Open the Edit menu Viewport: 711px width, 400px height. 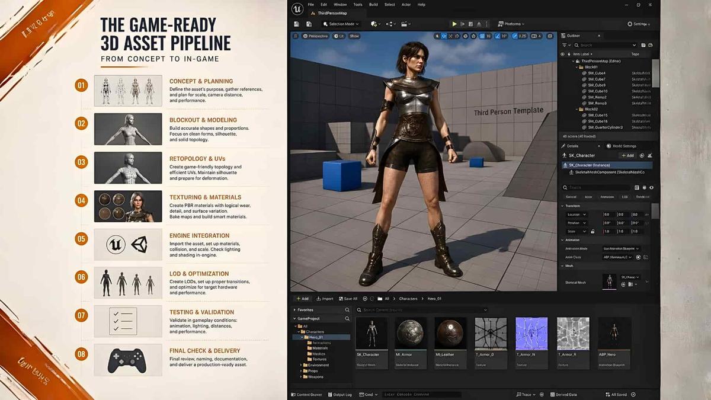click(324, 5)
